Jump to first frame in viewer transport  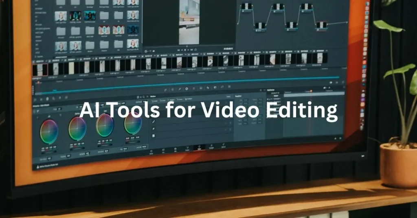[x=178, y=50]
